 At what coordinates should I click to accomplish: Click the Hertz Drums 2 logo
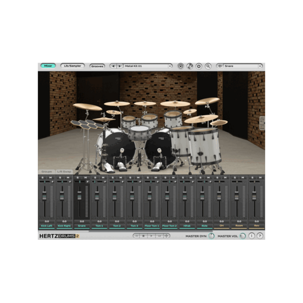(x=59, y=236)
